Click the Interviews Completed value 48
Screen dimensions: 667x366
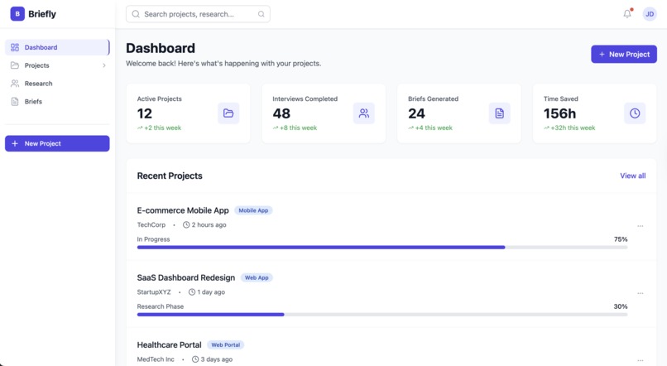click(x=281, y=113)
